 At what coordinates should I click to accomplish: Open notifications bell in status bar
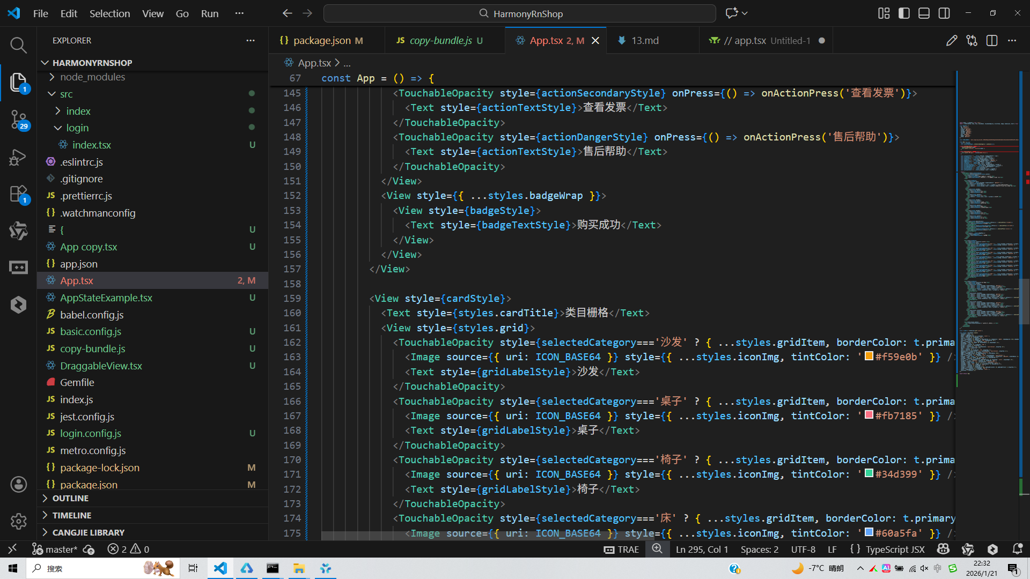coord(1017,549)
